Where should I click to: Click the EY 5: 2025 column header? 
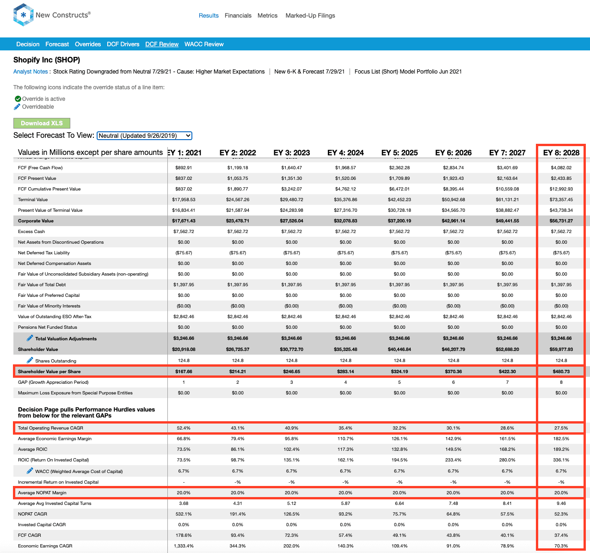tap(399, 153)
